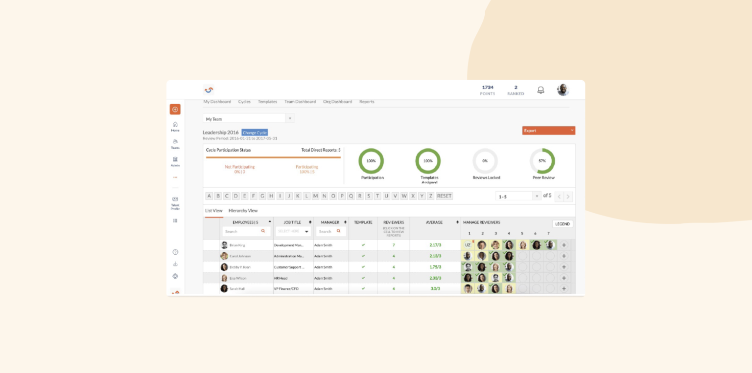
Task: Select employee name Lisa Wilson
Action: coord(238,278)
